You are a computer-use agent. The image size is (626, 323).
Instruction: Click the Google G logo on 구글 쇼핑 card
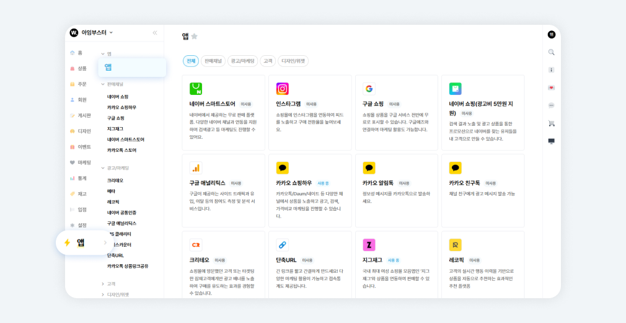pyautogui.click(x=369, y=89)
